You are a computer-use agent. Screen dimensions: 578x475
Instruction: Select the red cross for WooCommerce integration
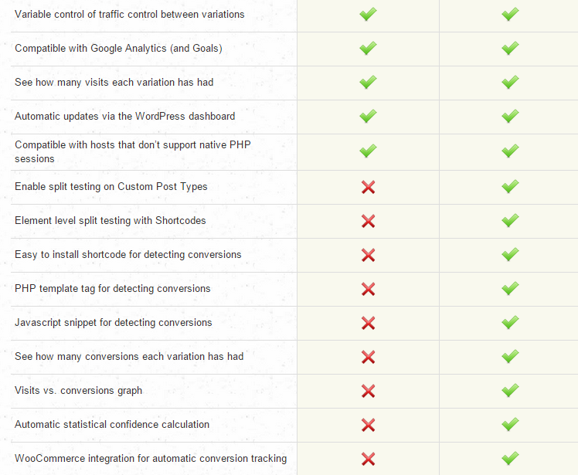click(x=368, y=459)
